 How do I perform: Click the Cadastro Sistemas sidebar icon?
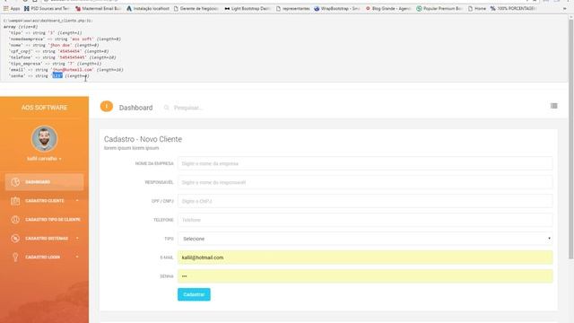tap(15, 239)
